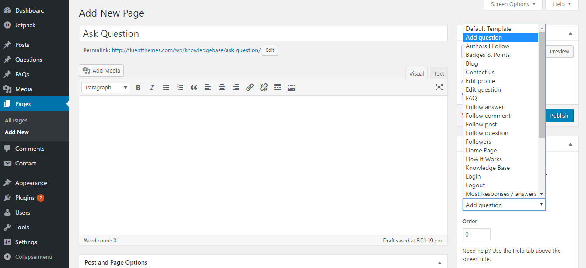This screenshot has width=586, height=268.
Task: Insert the Read More tag
Action: (278, 88)
